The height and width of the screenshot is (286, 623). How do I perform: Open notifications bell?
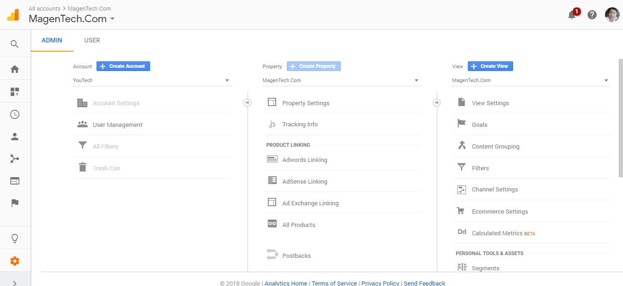[572, 15]
